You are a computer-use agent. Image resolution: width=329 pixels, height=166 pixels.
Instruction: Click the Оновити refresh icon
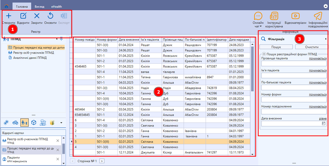point(50,16)
